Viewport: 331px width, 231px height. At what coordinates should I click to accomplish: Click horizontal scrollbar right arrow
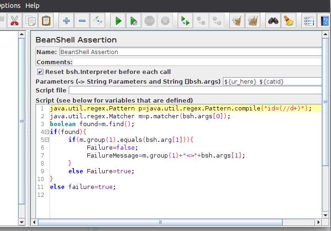[319, 222]
